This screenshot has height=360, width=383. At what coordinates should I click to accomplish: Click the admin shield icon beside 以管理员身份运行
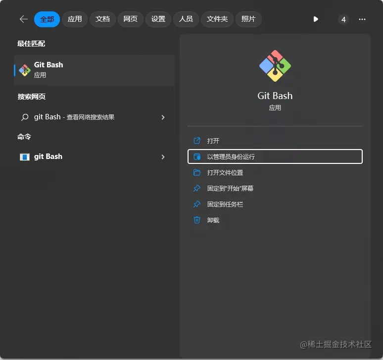click(197, 156)
